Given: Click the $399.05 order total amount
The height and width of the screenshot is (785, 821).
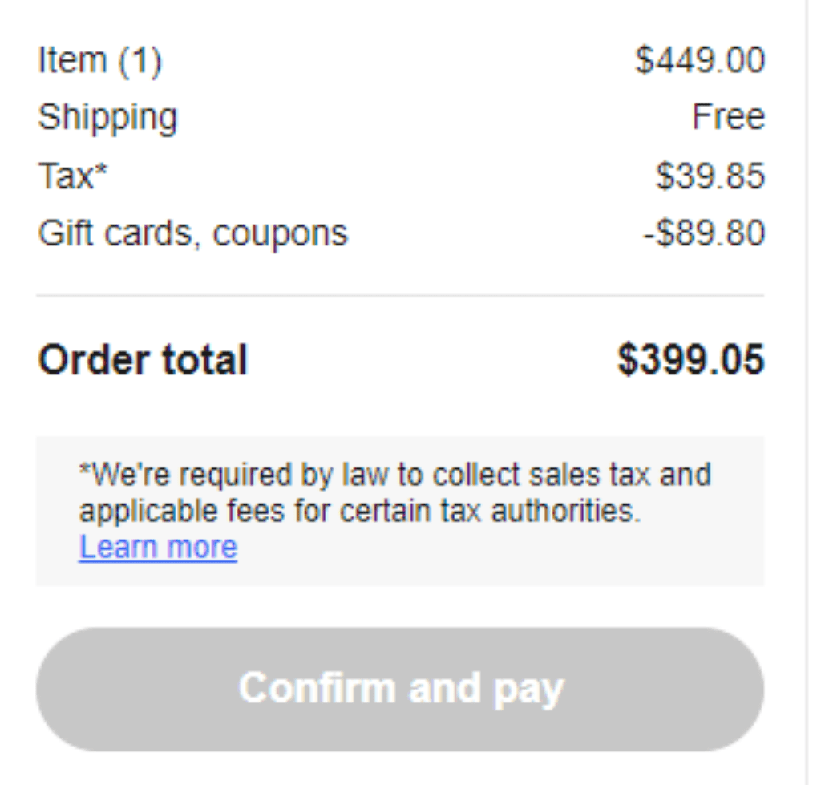Looking at the screenshot, I should [x=691, y=360].
